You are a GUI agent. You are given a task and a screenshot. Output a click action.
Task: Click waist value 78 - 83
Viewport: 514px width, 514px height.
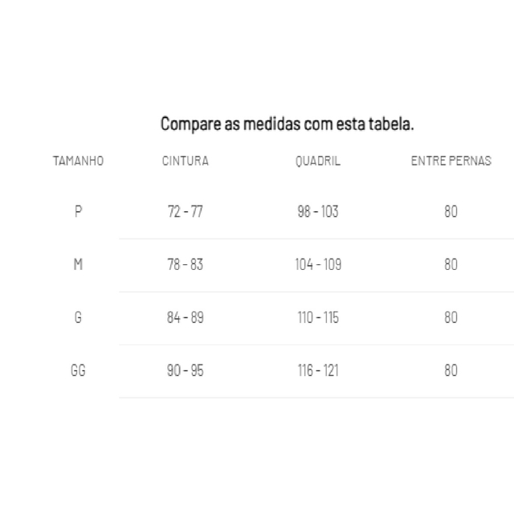coord(186,264)
